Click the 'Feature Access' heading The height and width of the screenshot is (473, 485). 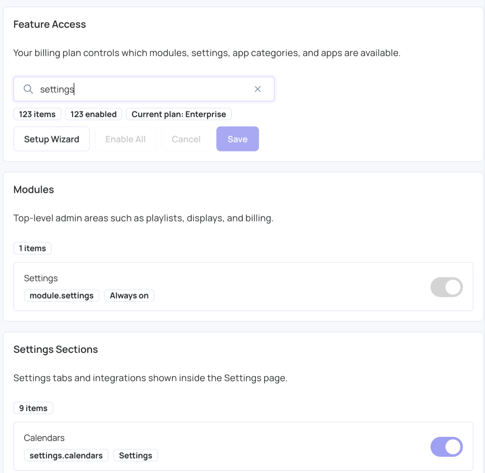pos(50,24)
